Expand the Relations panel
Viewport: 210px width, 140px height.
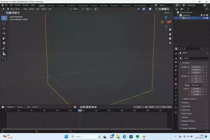[x=185, y=102]
